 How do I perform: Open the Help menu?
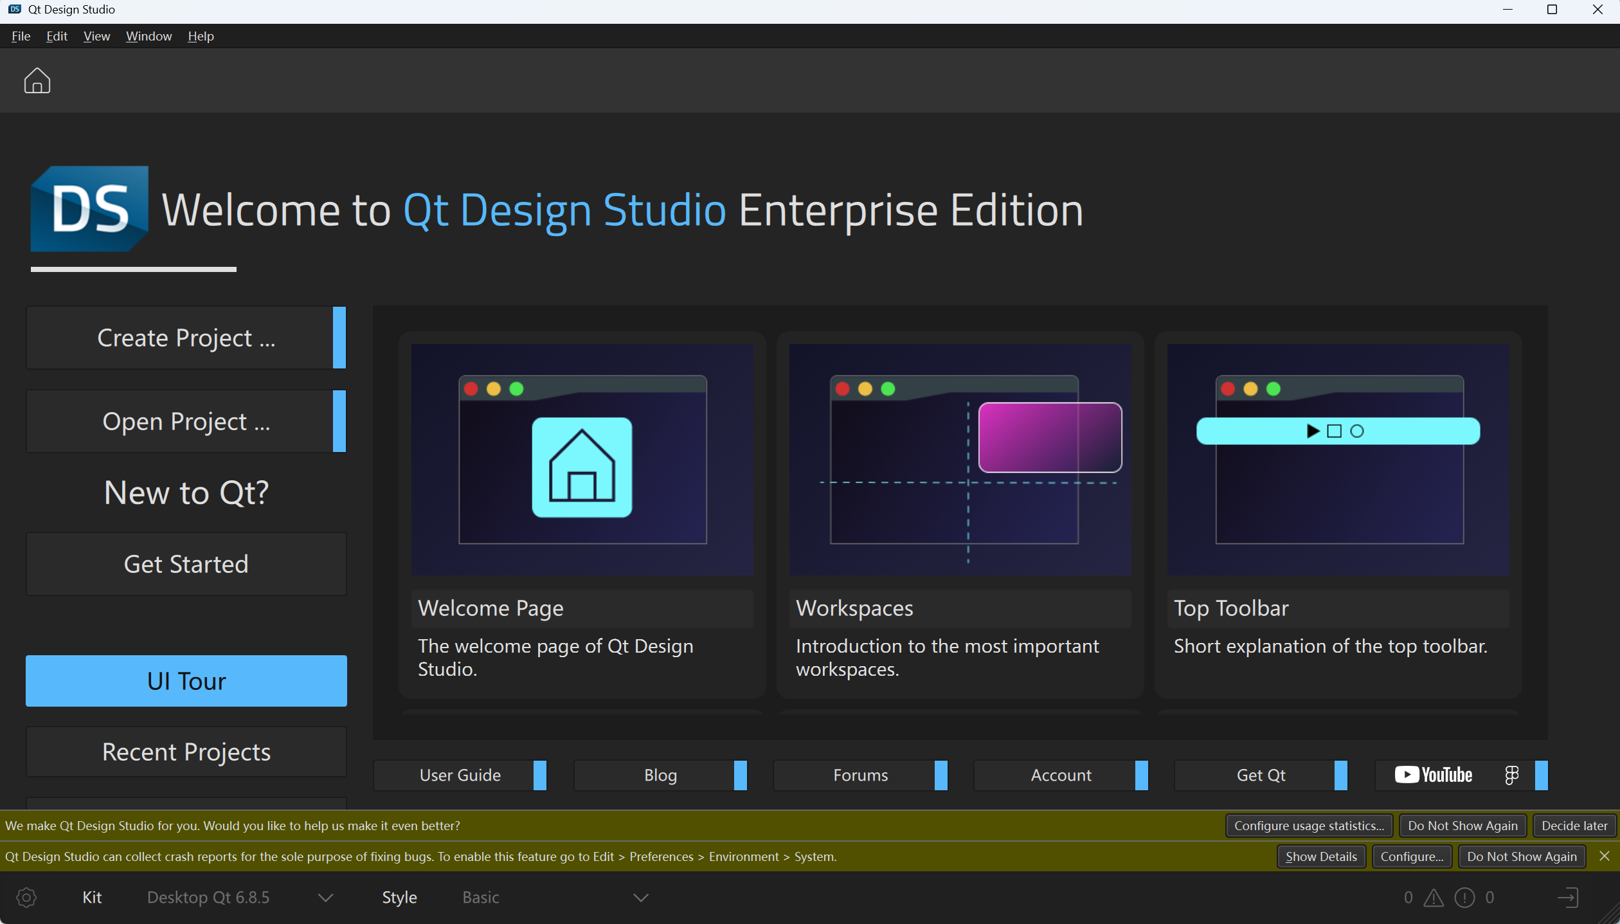(x=201, y=36)
